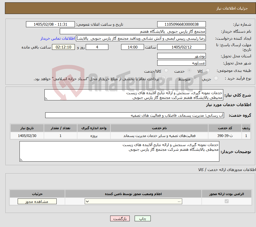256x227 pixels.
Task: Click the need date cell 1405/02/30
Action: click(27, 136)
